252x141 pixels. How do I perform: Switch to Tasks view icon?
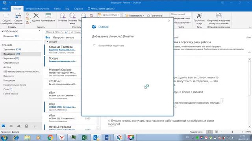point(26,126)
